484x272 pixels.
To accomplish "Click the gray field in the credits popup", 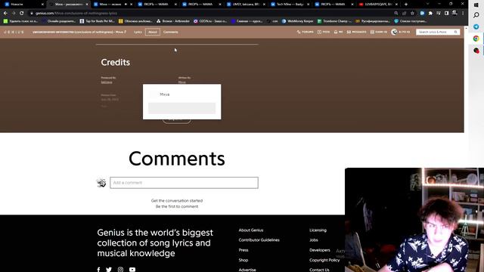I will pyautogui.click(x=181, y=108).
